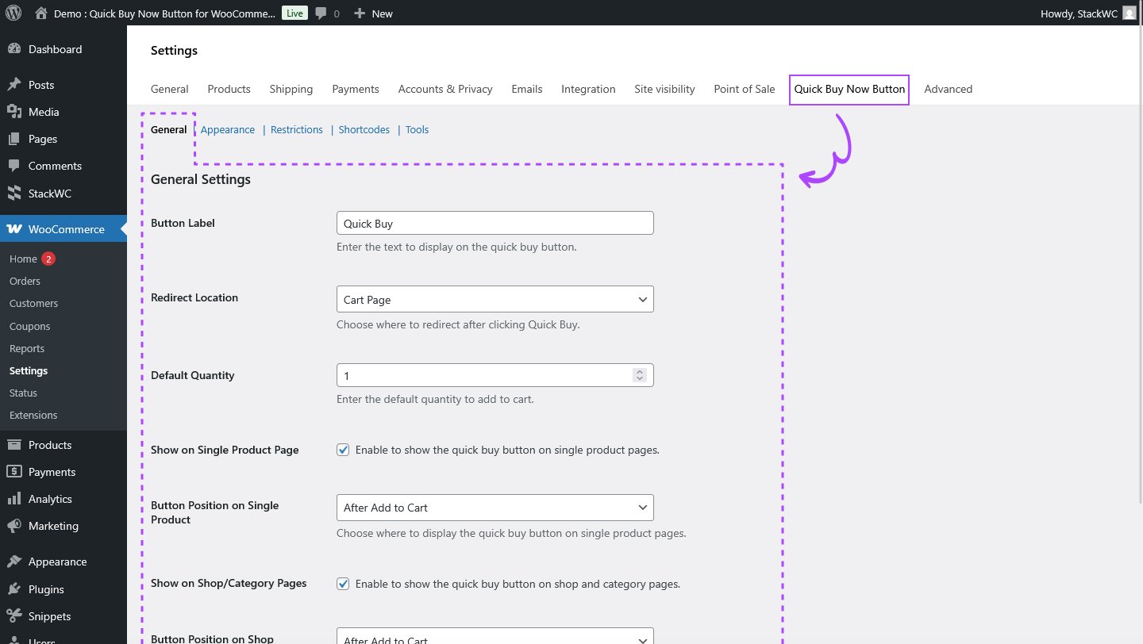Open the site home icon in admin bar
The height and width of the screenshot is (644, 1143).
coord(41,13)
